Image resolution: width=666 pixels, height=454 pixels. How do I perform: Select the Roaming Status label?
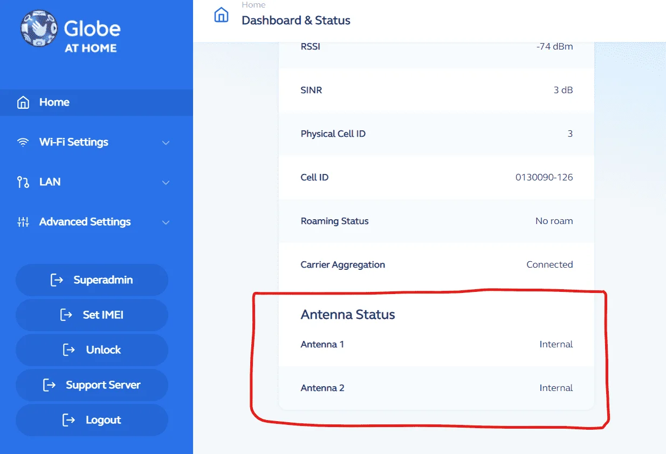tap(334, 221)
